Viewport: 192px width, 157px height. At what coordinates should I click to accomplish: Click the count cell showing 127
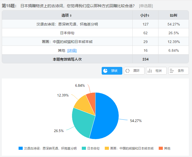point(146,24)
